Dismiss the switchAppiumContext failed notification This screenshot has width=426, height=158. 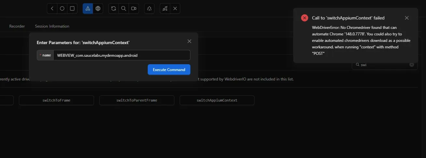coord(407,18)
